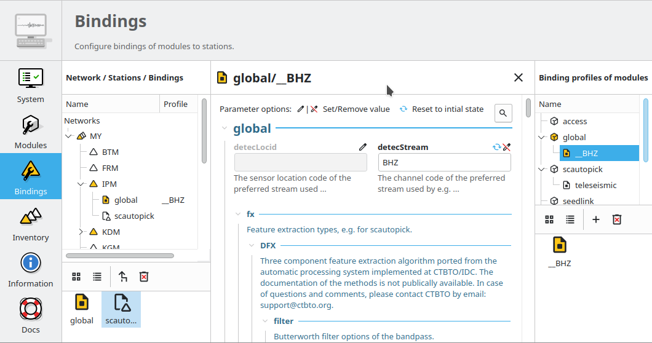Edit detecLocid with pencil icon
The width and height of the screenshot is (652, 343).
(x=362, y=147)
